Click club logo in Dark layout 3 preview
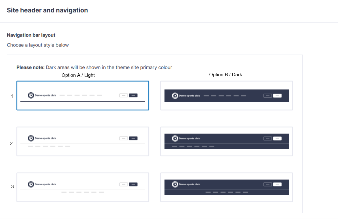 (x=175, y=184)
